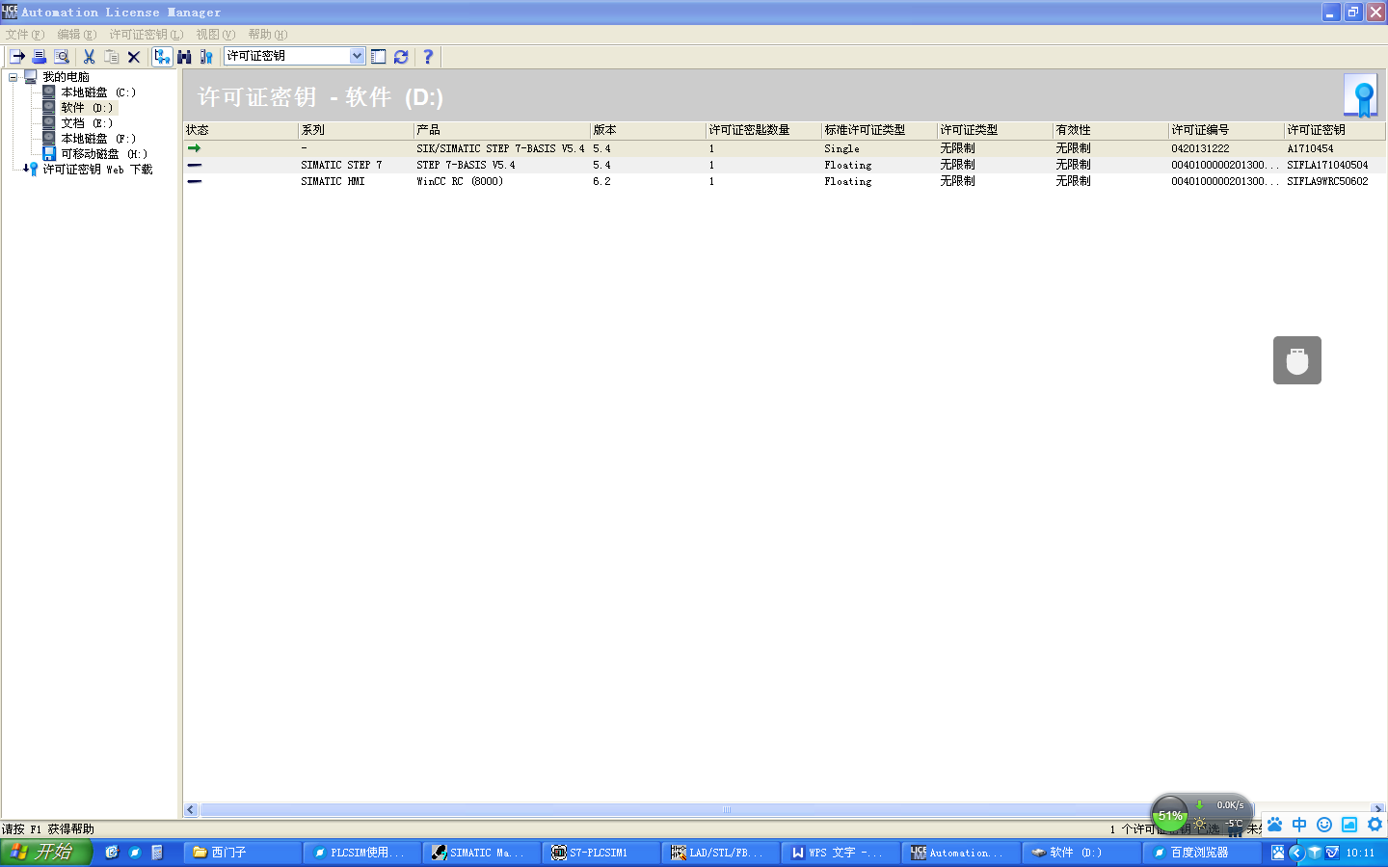This screenshot has width=1388, height=867.
Task: Click the question mark help icon
Action: pos(428,57)
